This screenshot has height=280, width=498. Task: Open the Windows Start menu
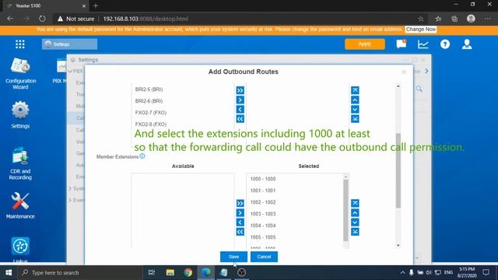pyautogui.click(x=9, y=273)
